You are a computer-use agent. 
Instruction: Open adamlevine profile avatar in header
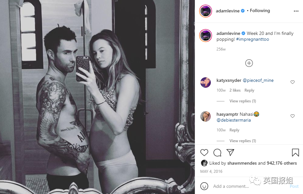tap(206, 11)
